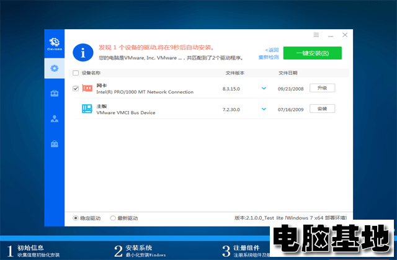Click the 重新检测 link
This screenshot has width=397, height=260.
click(x=269, y=57)
